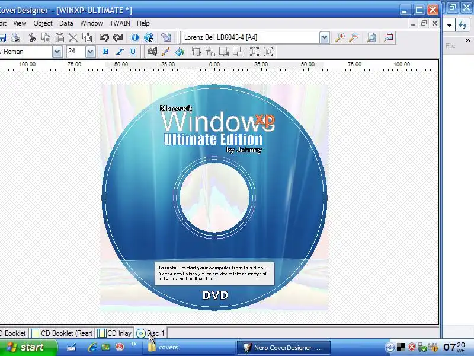
Task: Open the font name dropdown arrow
Action: [x=57, y=52]
